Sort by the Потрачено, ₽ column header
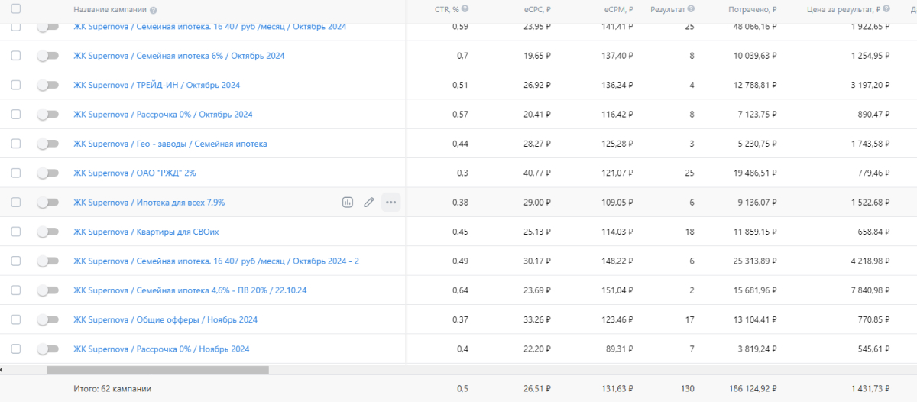Viewport: 917px width, 402px height. [x=753, y=10]
